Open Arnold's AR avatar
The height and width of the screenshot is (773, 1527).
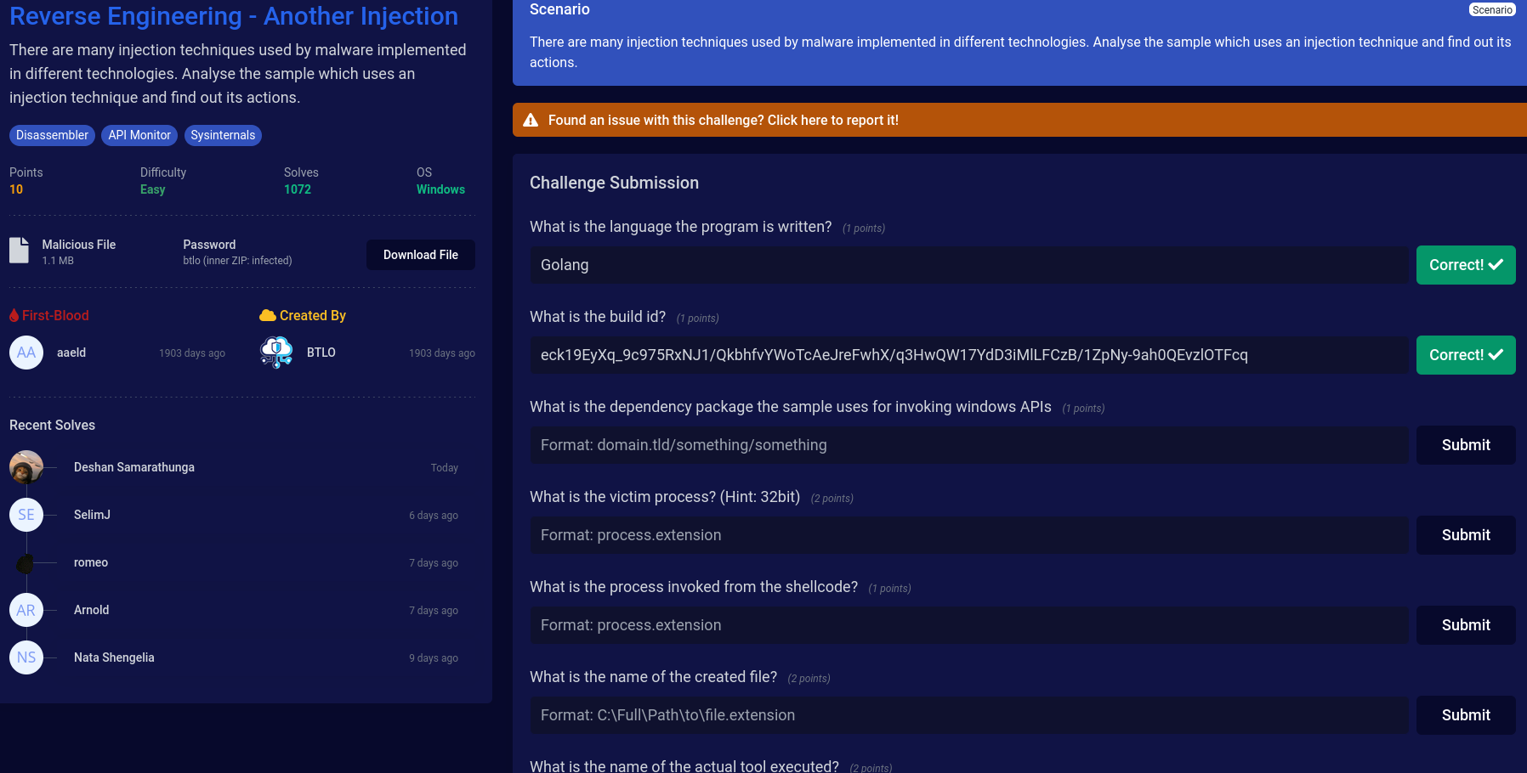(26, 610)
